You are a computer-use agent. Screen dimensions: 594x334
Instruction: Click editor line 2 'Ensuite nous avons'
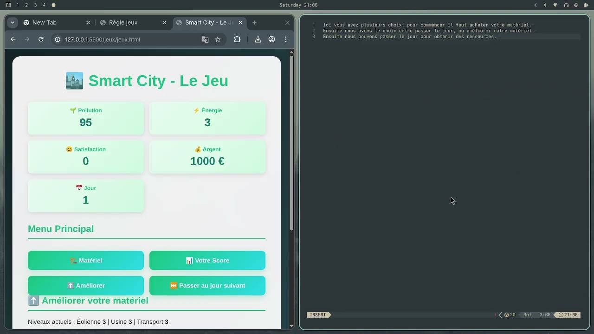coord(428,31)
